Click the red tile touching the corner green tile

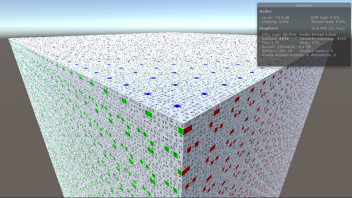(x=188, y=129)
